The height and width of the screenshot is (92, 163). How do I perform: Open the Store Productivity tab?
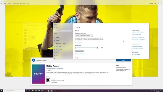[23, 4]
